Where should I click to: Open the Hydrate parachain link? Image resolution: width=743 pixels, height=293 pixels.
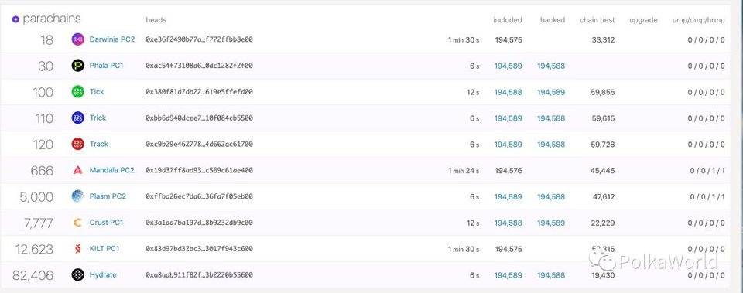click(x=103, y=274)
